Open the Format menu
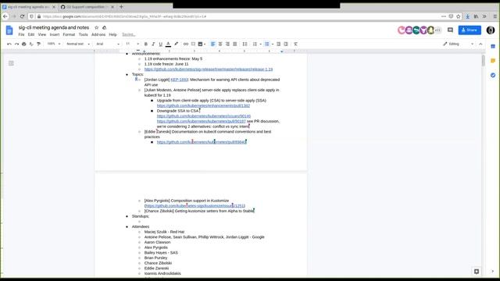This screenshot has height=281, width=500. [69, 34]
